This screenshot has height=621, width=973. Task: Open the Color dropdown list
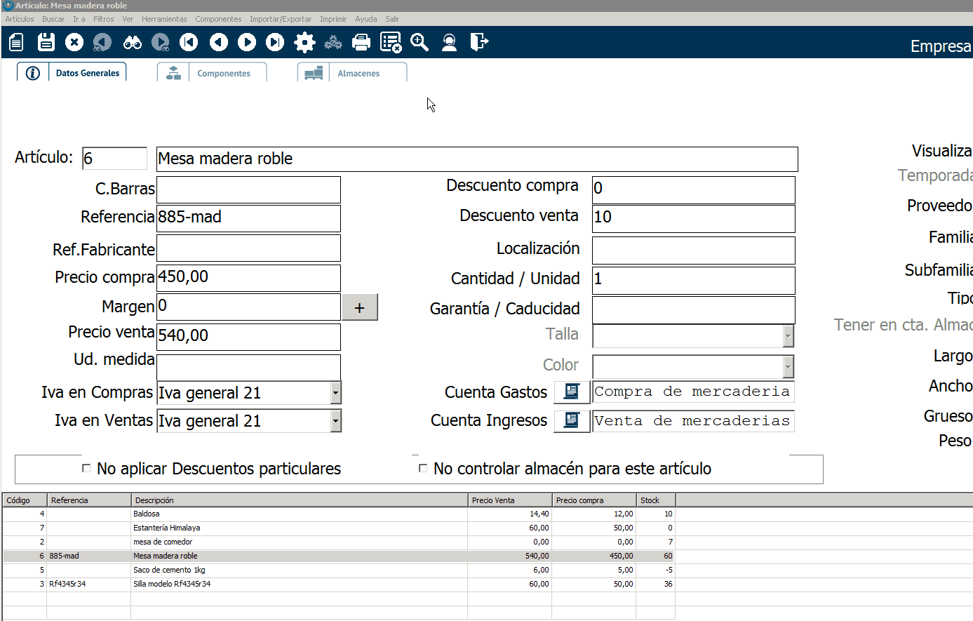point(788,366)
